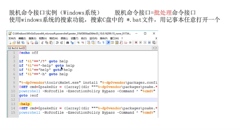
Task: Click line number 15 in margin
Action: [13, 113]
